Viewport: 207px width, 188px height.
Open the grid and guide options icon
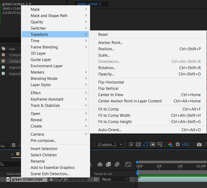(x=160, y=144)
